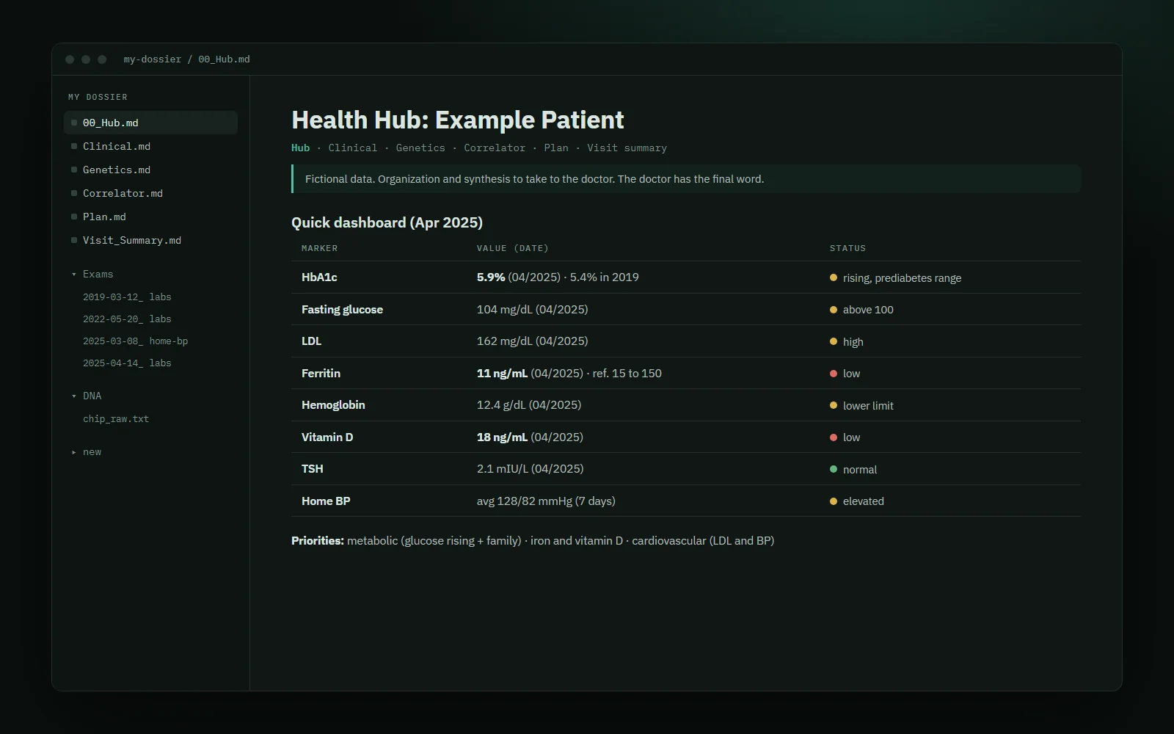1174x734 pixels.
Task: Click the yellow status dot for HbA1c
Action: (x=834, y=277)
